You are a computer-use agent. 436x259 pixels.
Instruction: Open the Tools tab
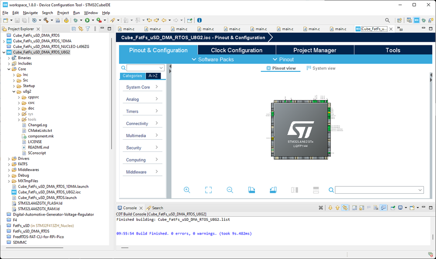click(393, 50)
